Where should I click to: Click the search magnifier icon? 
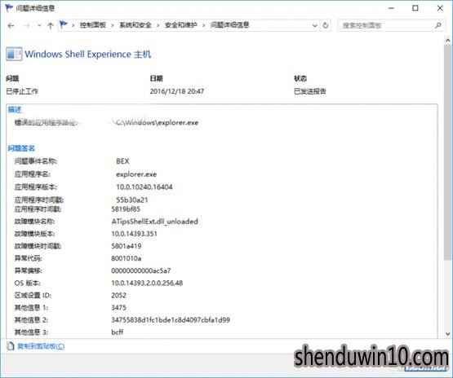click(438, 25)
